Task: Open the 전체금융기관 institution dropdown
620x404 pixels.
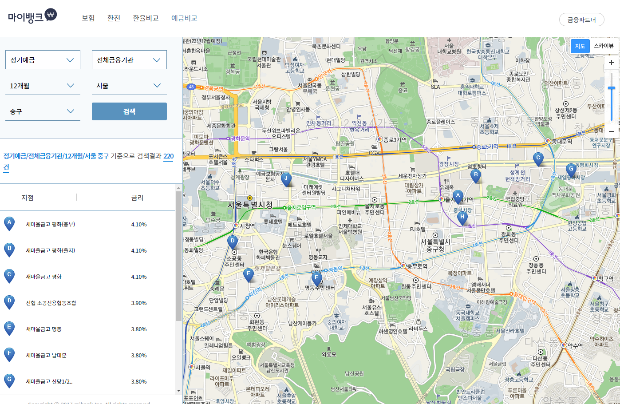Action: tap(129, 60)
